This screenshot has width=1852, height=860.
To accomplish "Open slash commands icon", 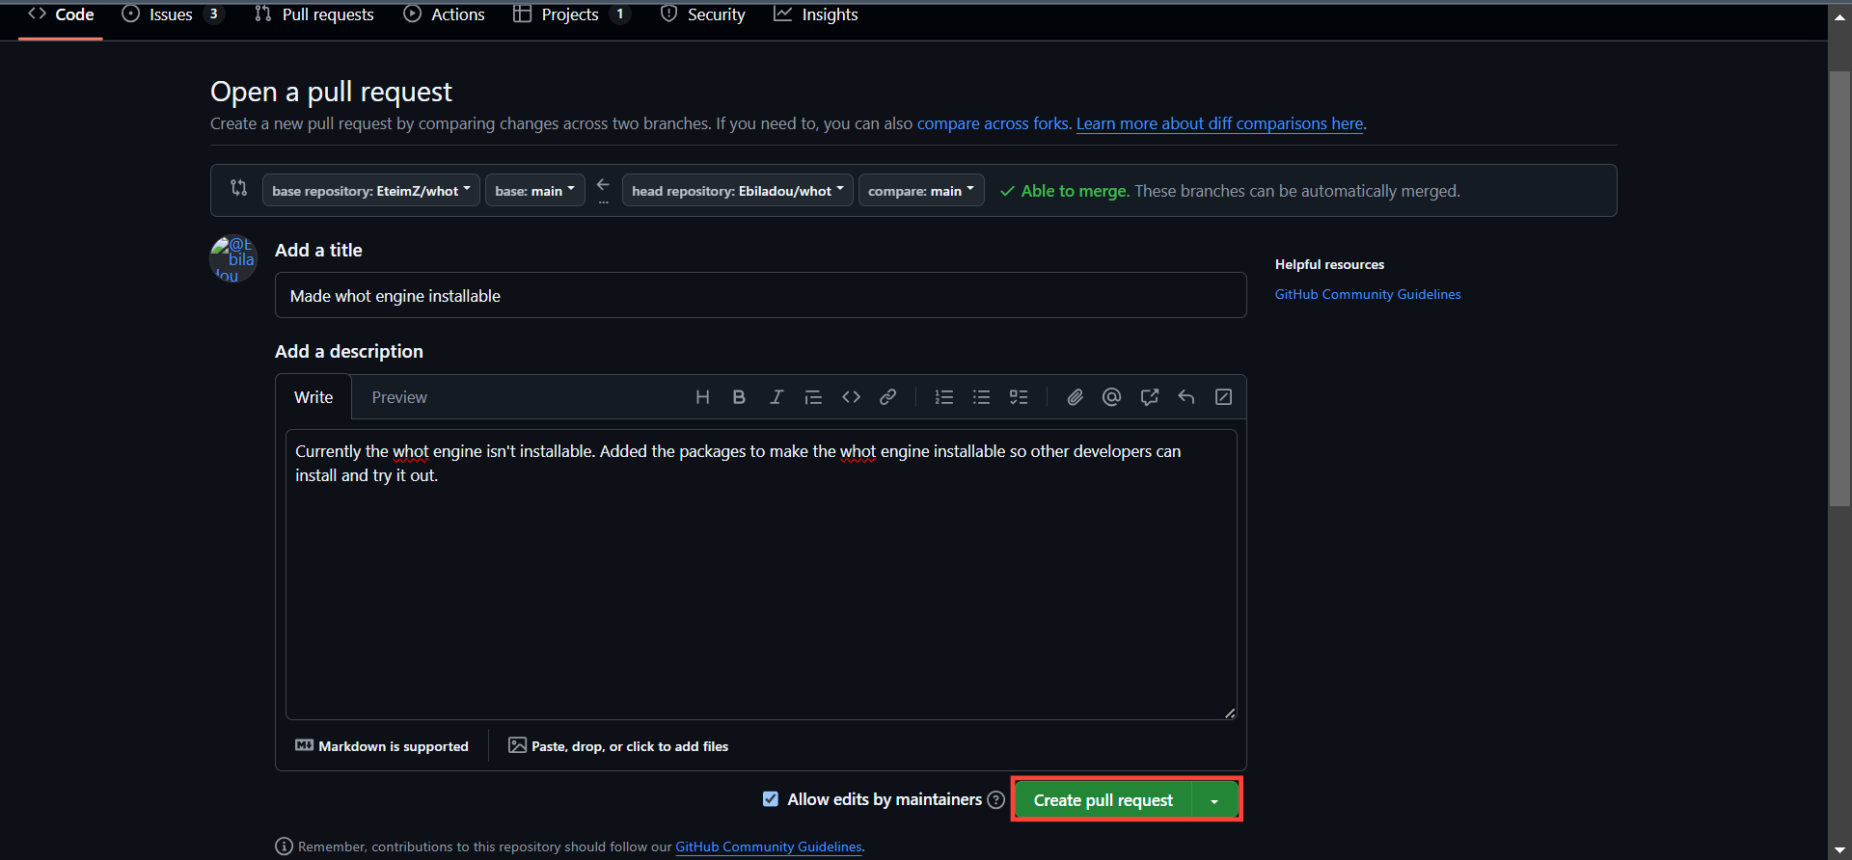I will (1223, 397).
